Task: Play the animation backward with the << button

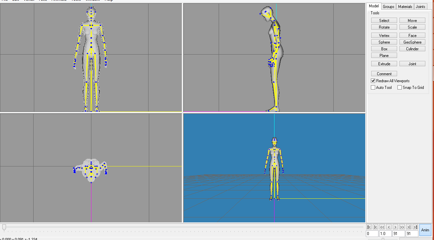Action: pos(382,227)
